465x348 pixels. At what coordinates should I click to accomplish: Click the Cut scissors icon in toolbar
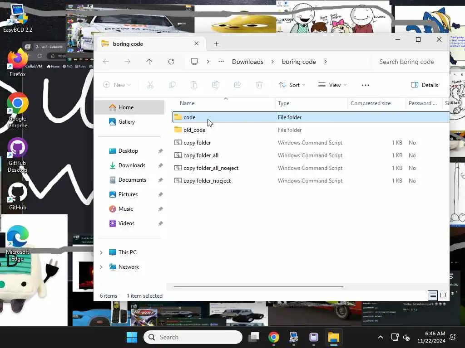[x=150, y=85]
